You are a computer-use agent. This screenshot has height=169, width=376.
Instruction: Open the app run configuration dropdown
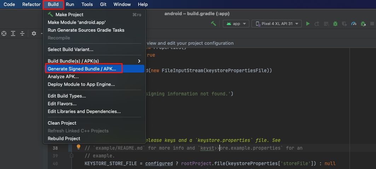tap(236, 24)
